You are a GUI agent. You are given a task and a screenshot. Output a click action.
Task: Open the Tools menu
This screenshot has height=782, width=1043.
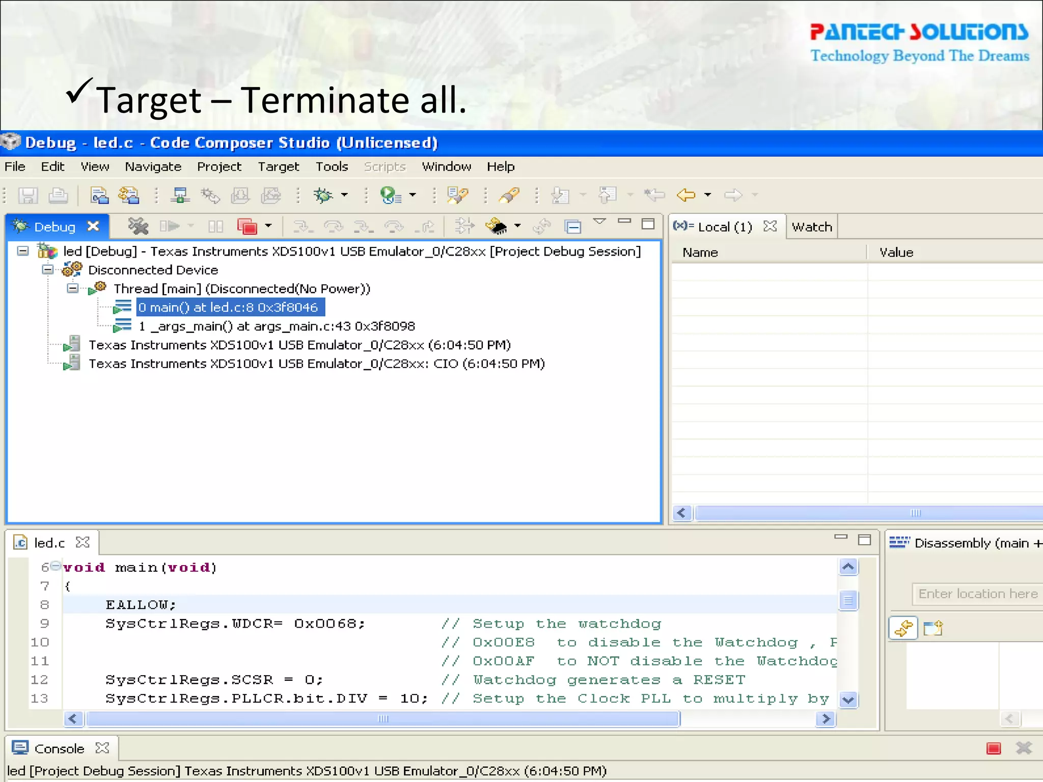pyautogui.click(x=332, y=166)
